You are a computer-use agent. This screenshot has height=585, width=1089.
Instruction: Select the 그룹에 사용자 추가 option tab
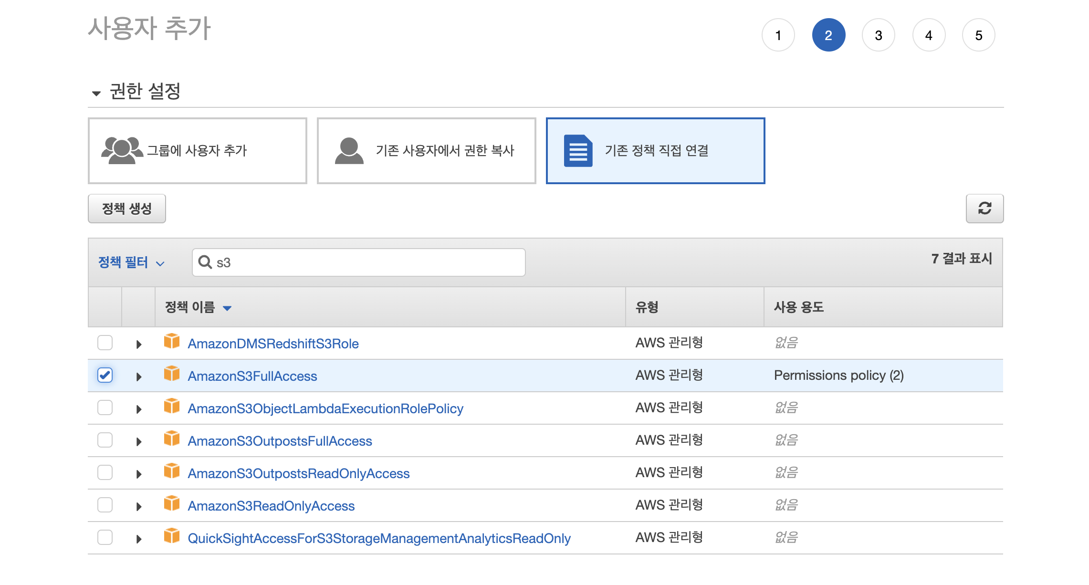click(x=197, y=151)
